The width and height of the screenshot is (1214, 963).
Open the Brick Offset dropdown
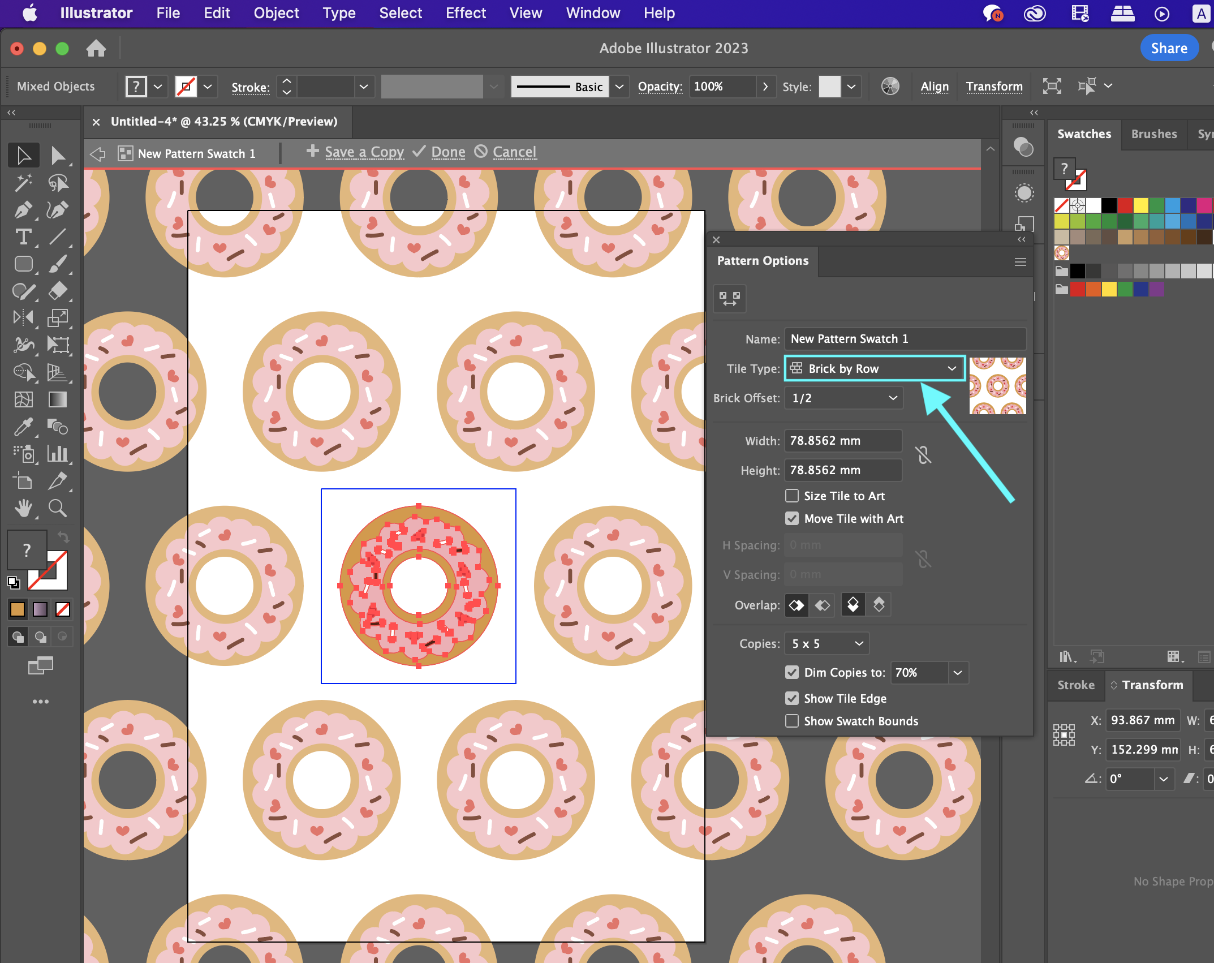pos(844,398)
